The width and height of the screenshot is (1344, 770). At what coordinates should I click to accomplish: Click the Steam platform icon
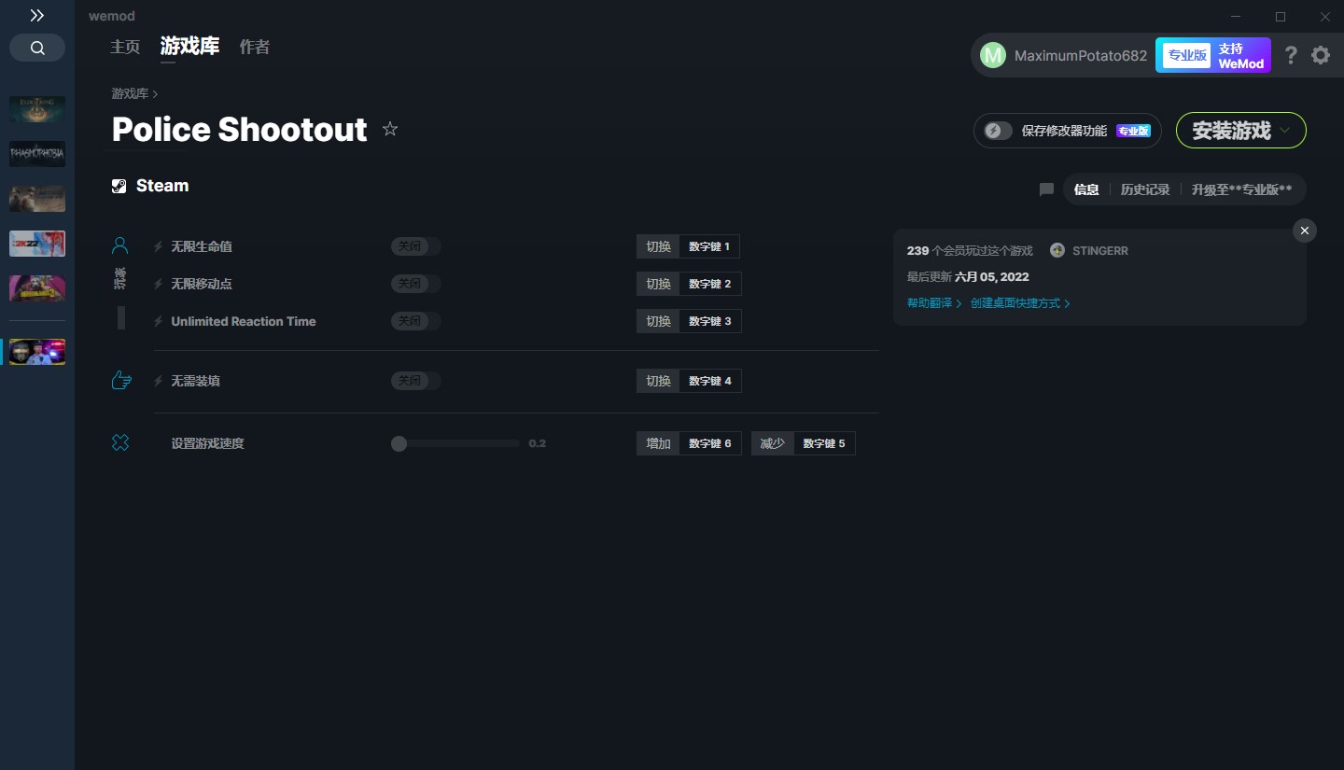pos(119,186)
